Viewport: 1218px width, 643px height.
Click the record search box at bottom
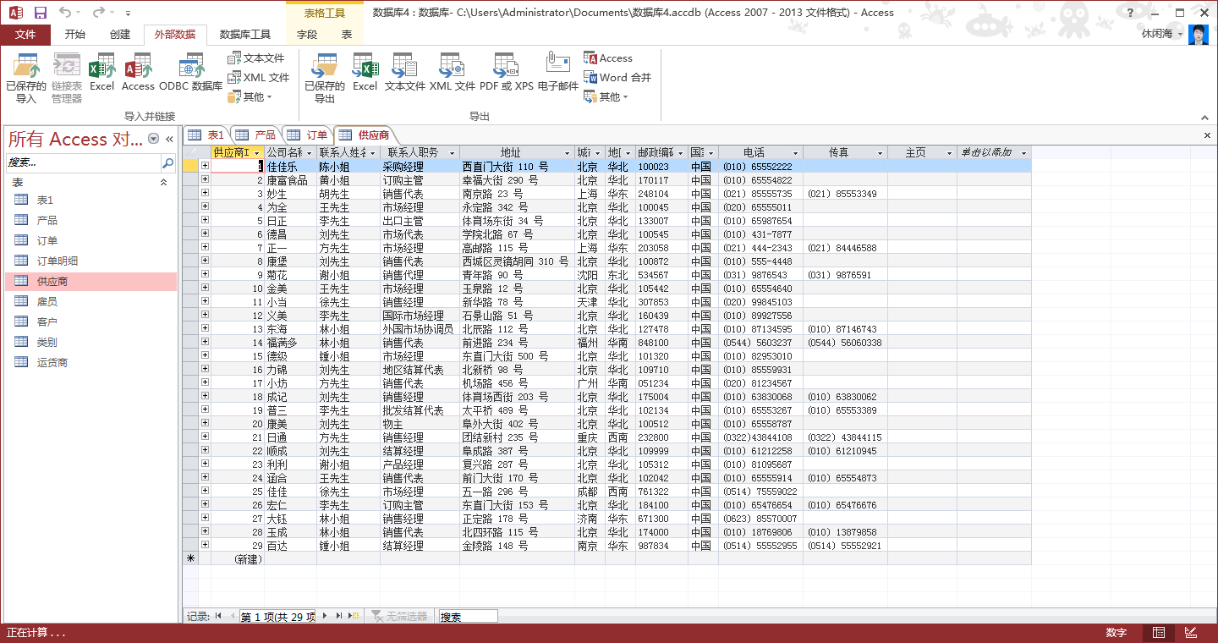point(468,617)
